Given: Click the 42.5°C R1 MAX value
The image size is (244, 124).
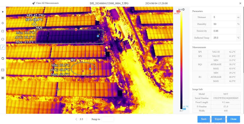Looking at the screenshot, I should 232,81.
